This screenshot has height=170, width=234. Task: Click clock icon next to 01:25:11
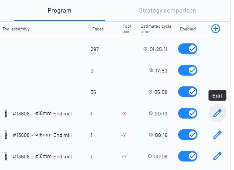[145, 49]
